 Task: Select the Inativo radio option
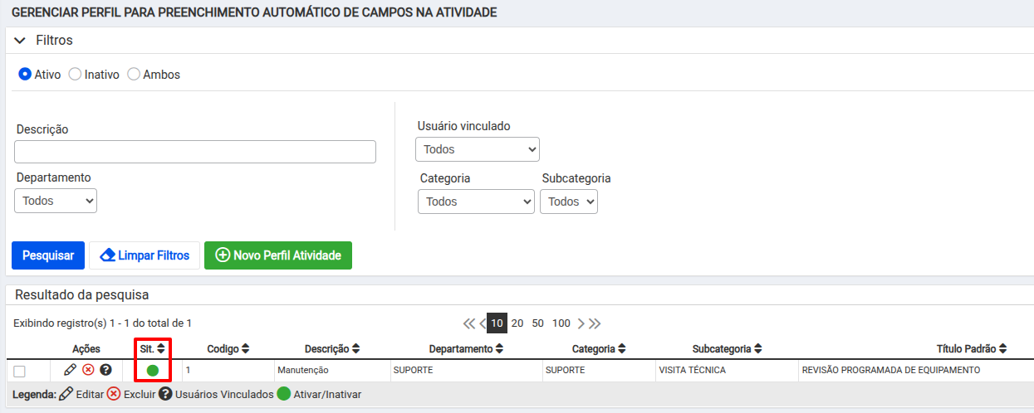75,74
